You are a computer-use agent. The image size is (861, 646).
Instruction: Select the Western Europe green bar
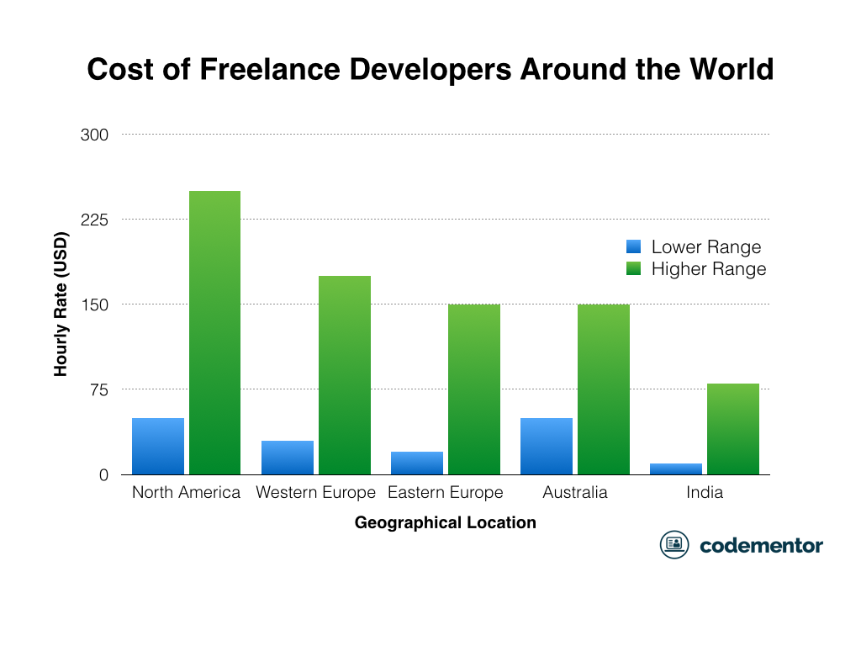click(344, 374)
